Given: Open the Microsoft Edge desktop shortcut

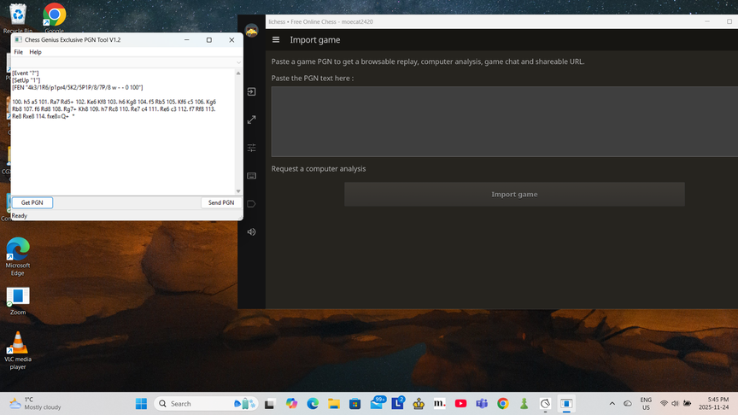Looking at the screenshot, I should click(18, 256).
